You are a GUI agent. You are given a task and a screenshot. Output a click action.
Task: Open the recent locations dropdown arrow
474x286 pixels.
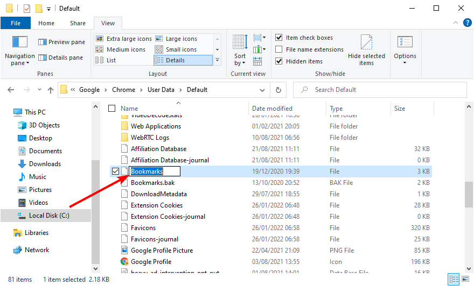tap(39, 90)
